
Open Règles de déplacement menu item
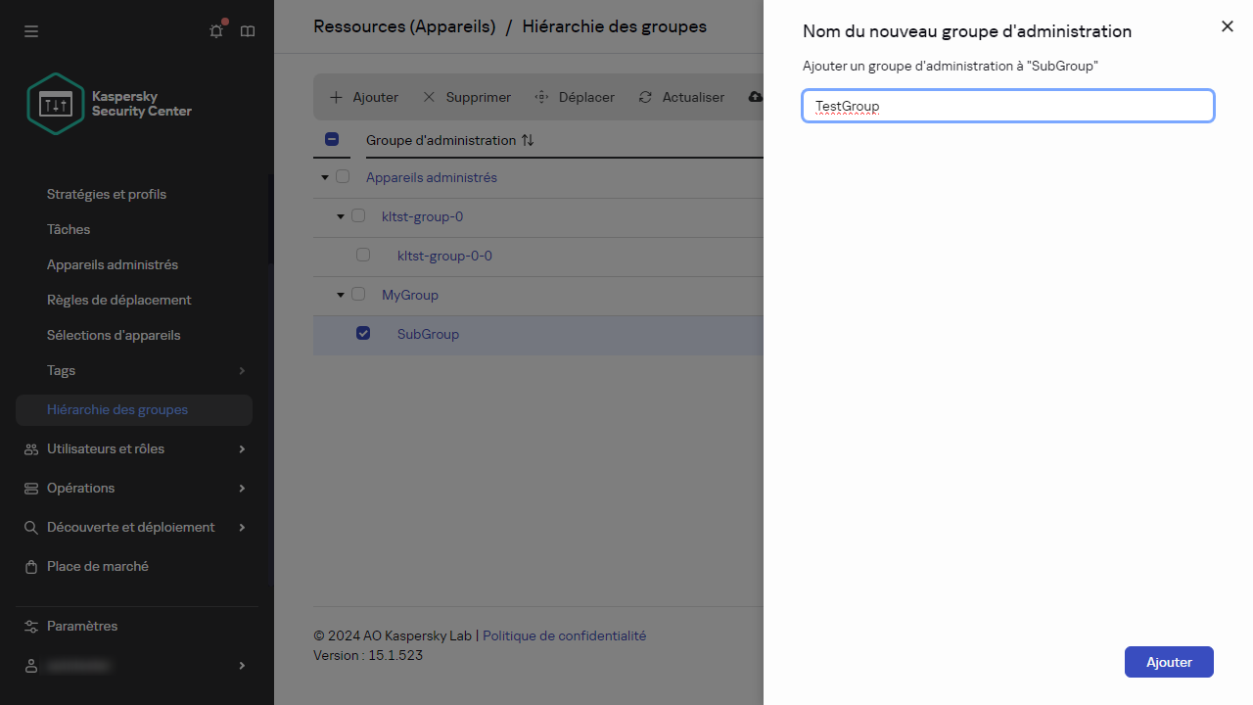[119, 300]
